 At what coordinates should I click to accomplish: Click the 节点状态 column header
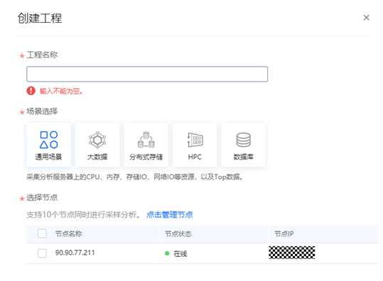point(178,233)
